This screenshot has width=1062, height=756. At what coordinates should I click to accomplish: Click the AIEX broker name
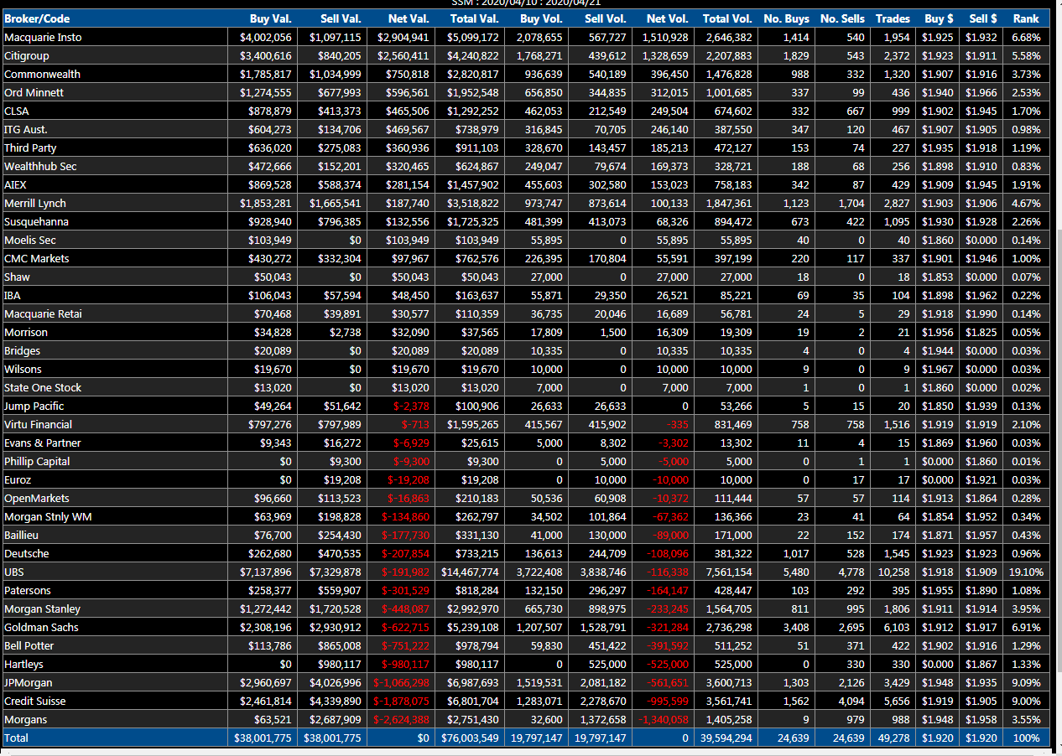16,184
